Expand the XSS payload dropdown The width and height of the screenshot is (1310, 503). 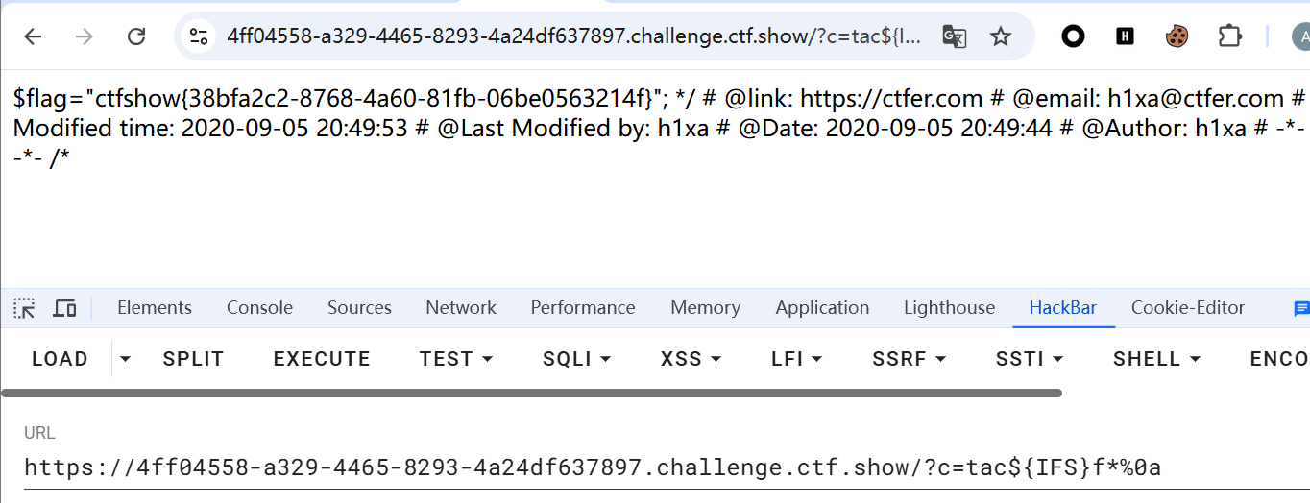click(x=691, y=359)
